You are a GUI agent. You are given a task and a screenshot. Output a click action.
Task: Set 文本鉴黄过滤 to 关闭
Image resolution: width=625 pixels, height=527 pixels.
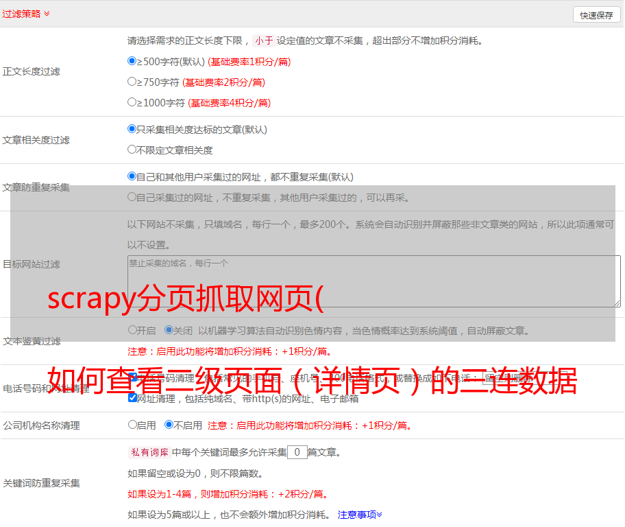coord(169,330)
